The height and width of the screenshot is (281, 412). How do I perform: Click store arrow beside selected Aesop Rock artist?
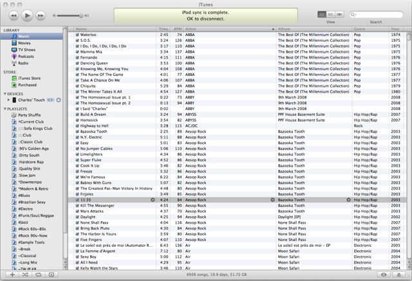tap(273, 200)
